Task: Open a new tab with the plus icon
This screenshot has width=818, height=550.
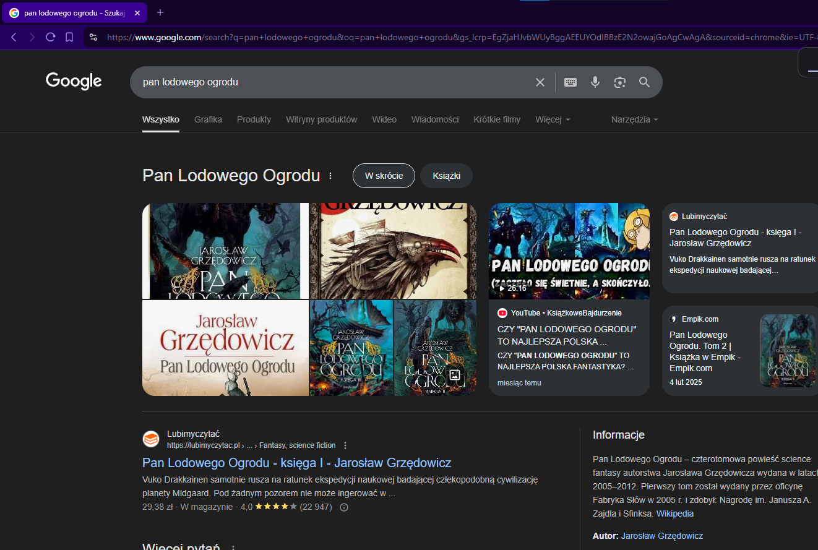Action: tap(160, 12)
